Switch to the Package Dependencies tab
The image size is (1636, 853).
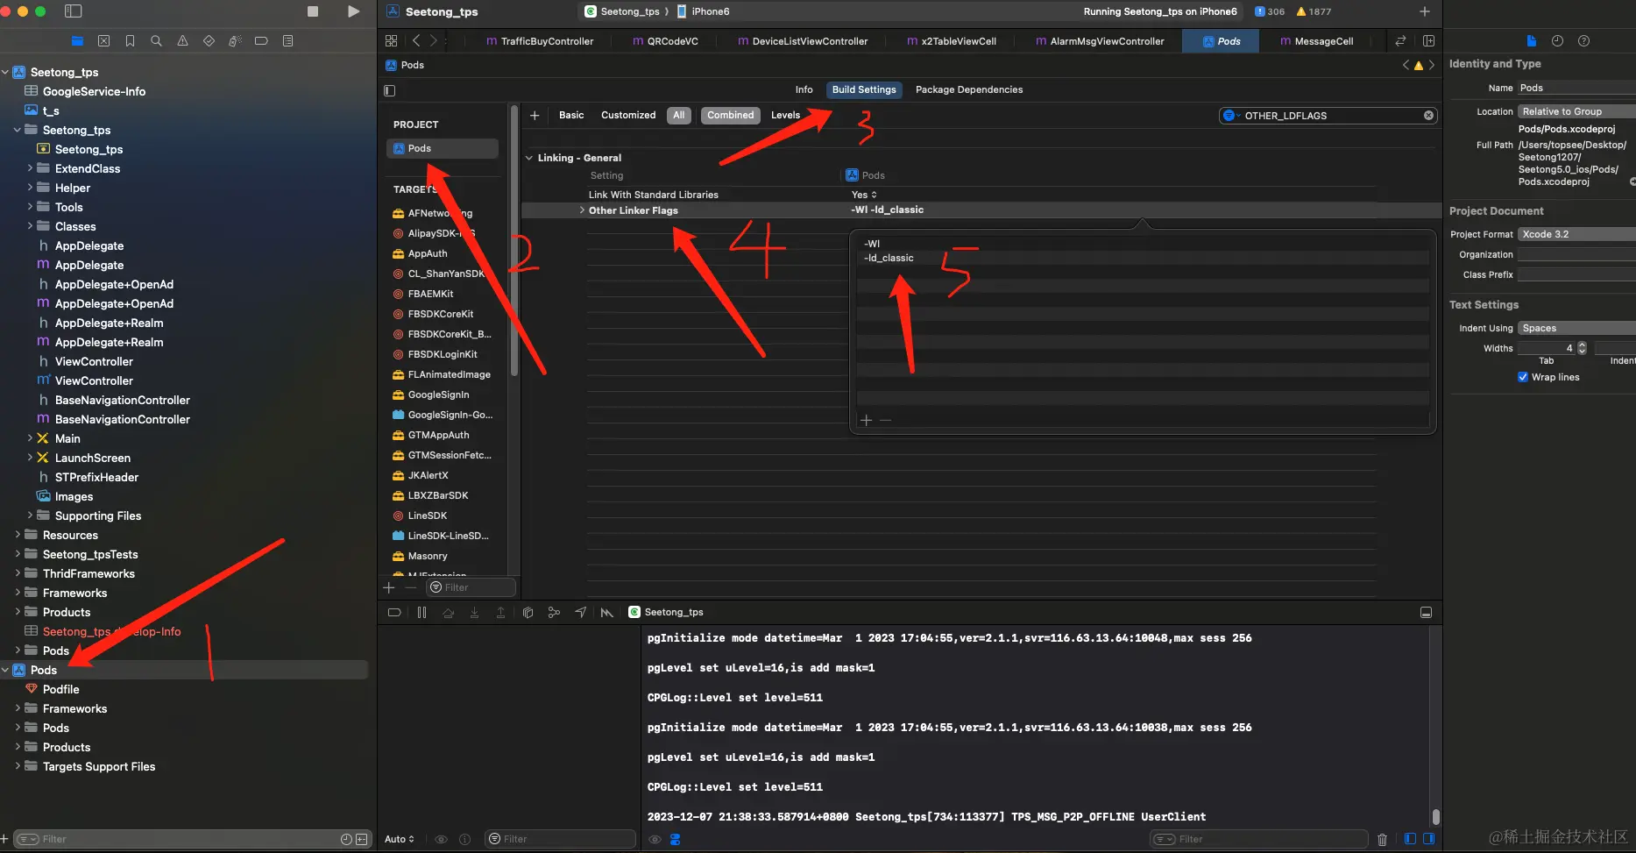(969, 89)
